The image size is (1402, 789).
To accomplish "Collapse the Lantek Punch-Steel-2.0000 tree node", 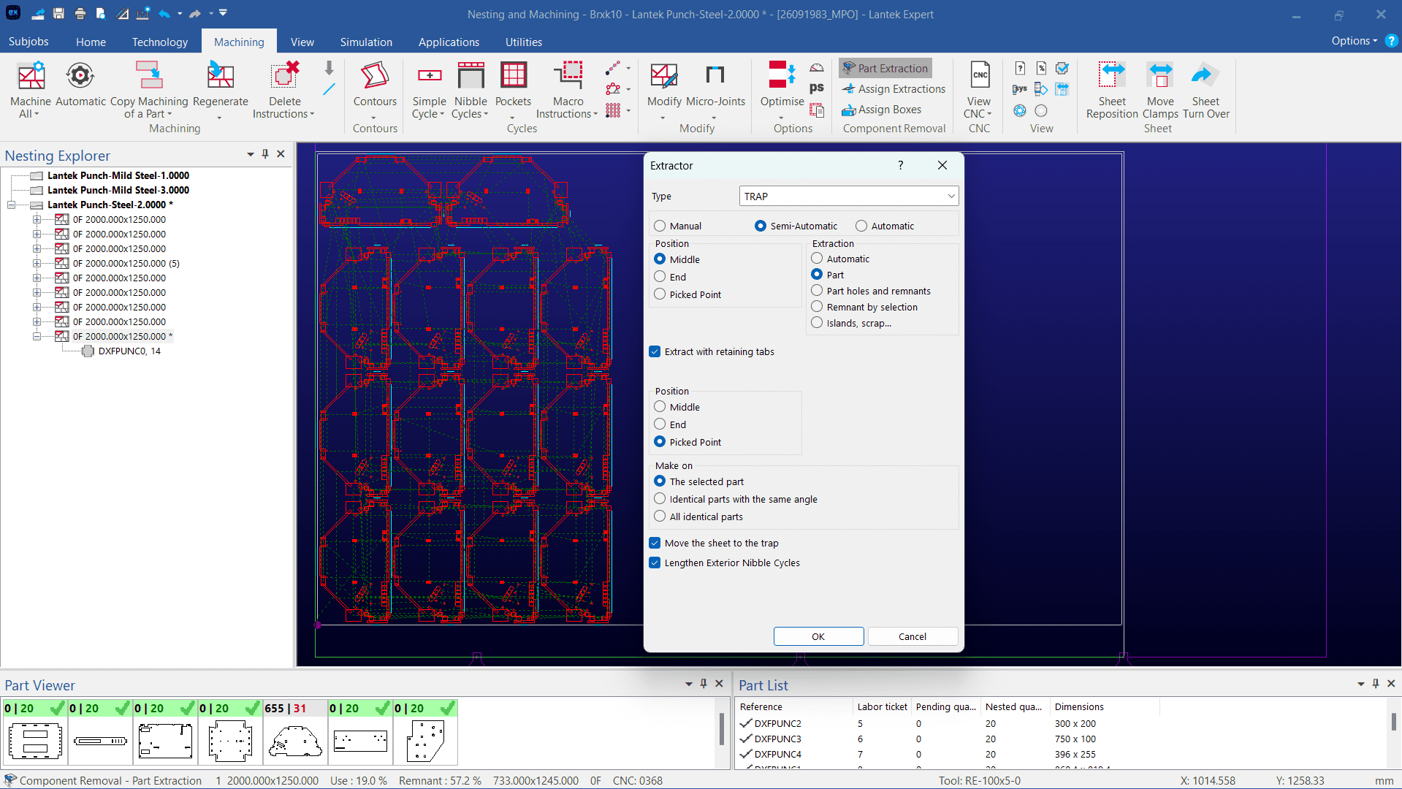I will click(12, 205).
